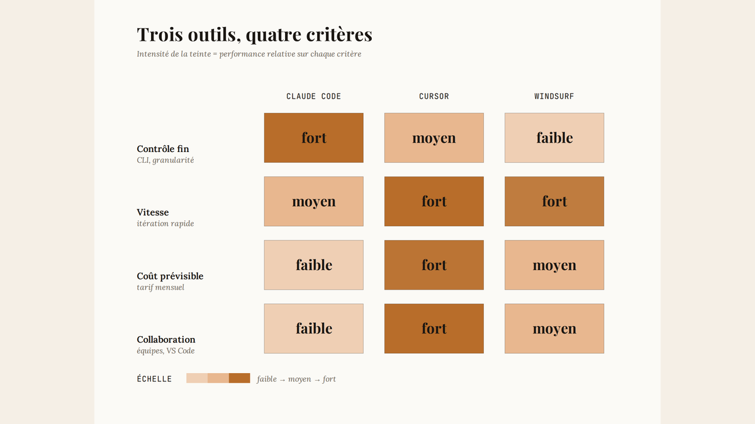Image resolution: width=755 pixels, height=424 pixels.
Task: Click the subtitle starting 'Intensité de la teinte'
Action: (249, 54)
